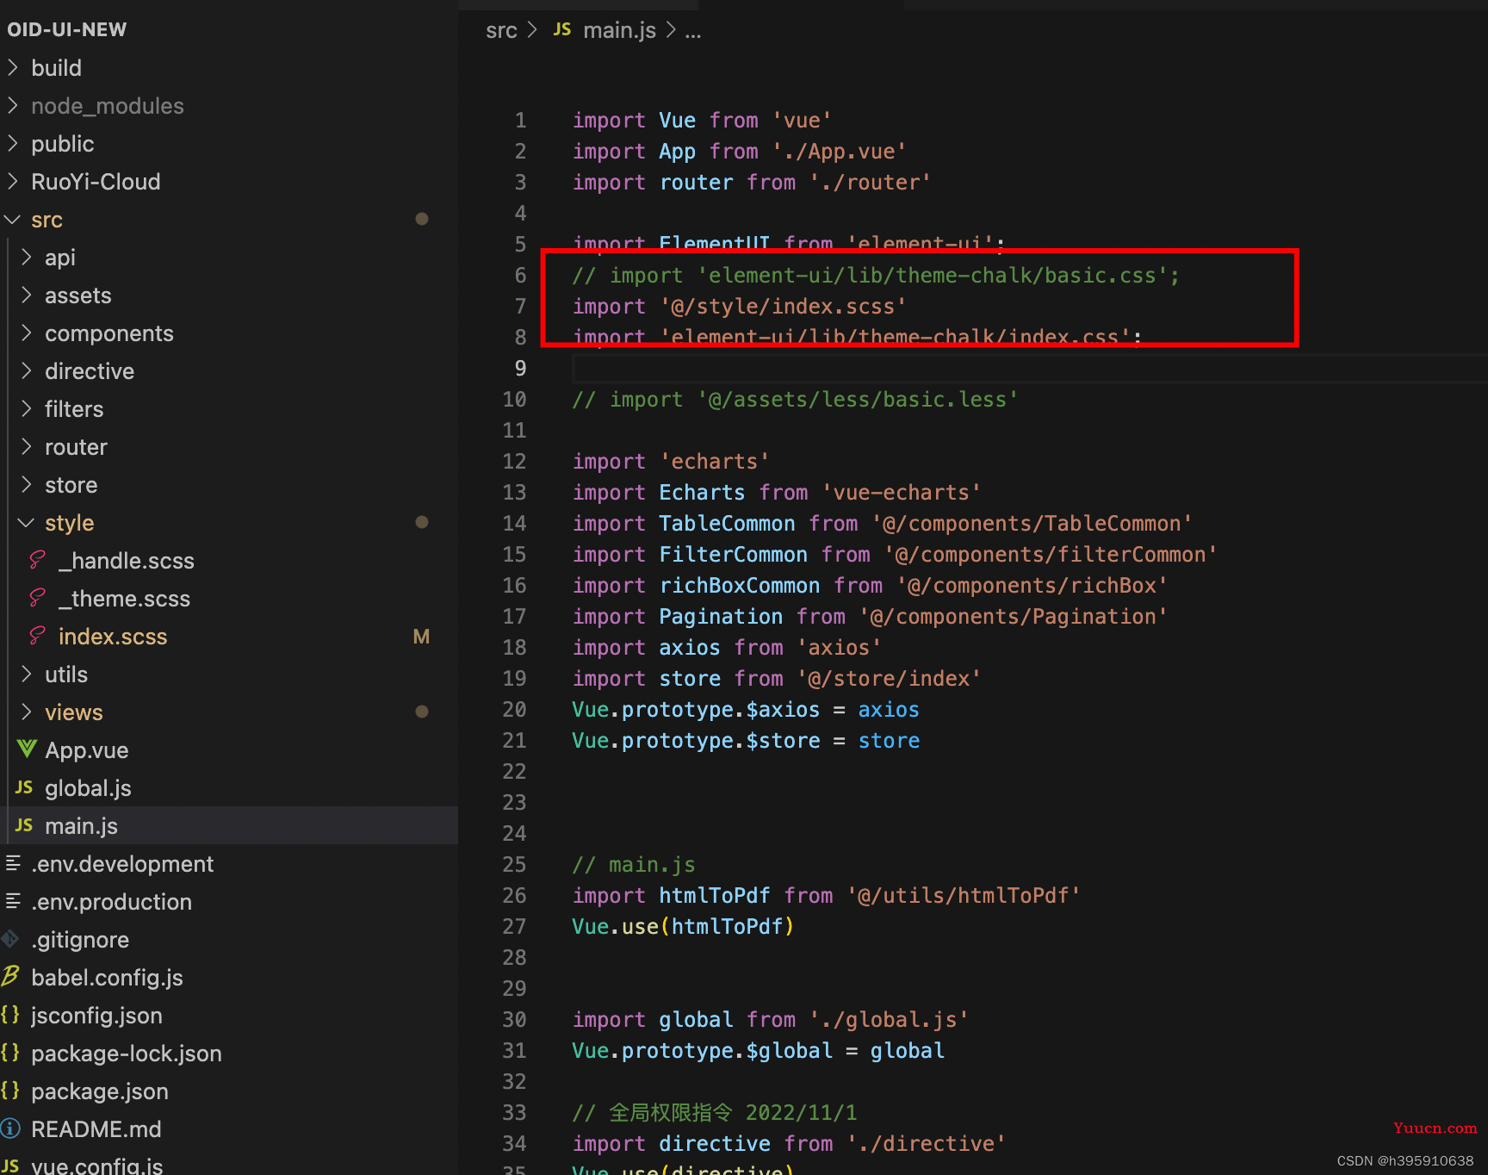This screenshot has width=1488, height=1175.
Task: Expand the store folder chevron
Action: click(27, 484)
